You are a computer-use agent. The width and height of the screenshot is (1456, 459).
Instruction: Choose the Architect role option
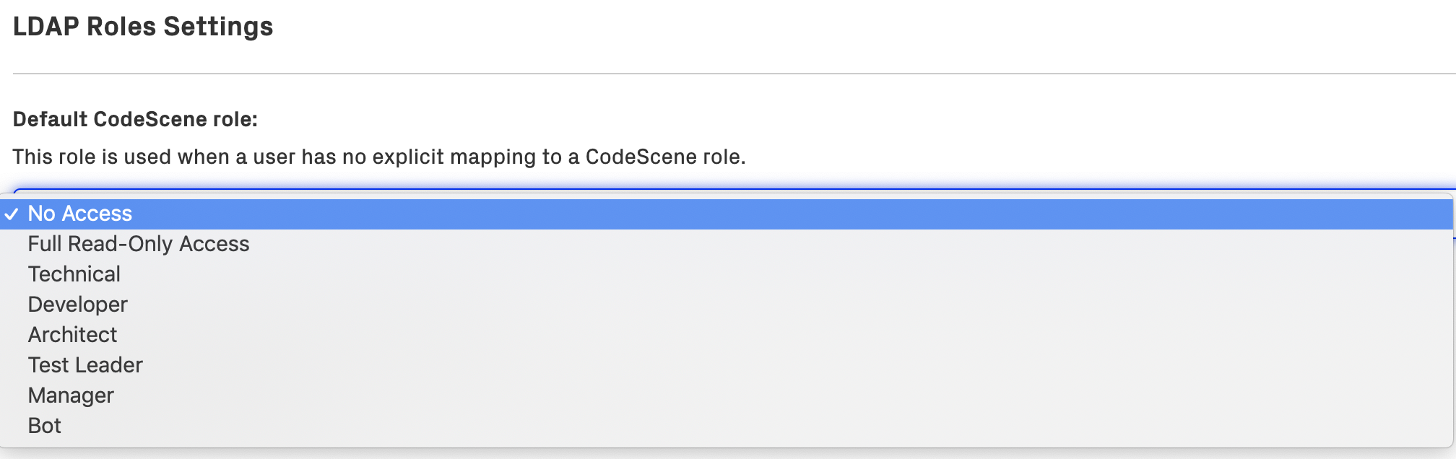[x=72, y=336]
